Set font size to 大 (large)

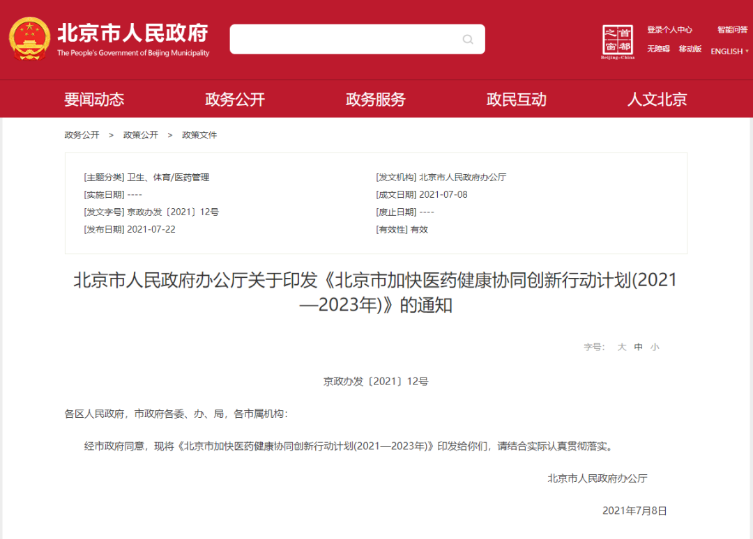coord(622,347)
